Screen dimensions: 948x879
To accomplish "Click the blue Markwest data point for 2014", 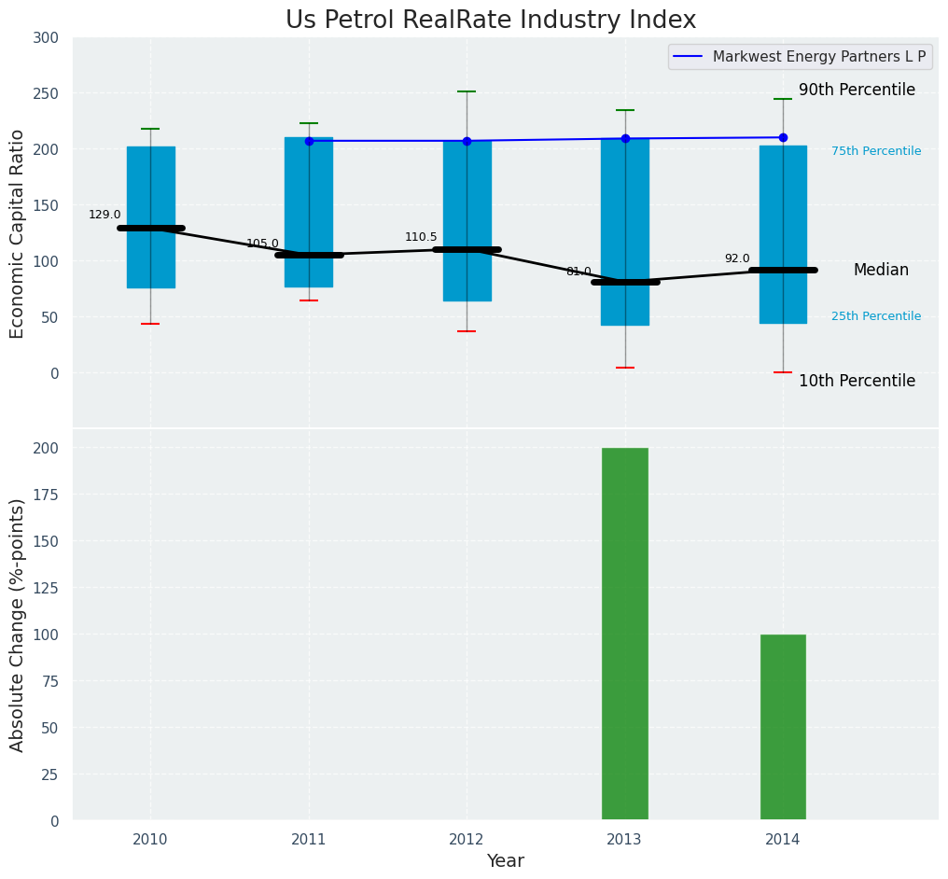I will (x=783, y=137).
